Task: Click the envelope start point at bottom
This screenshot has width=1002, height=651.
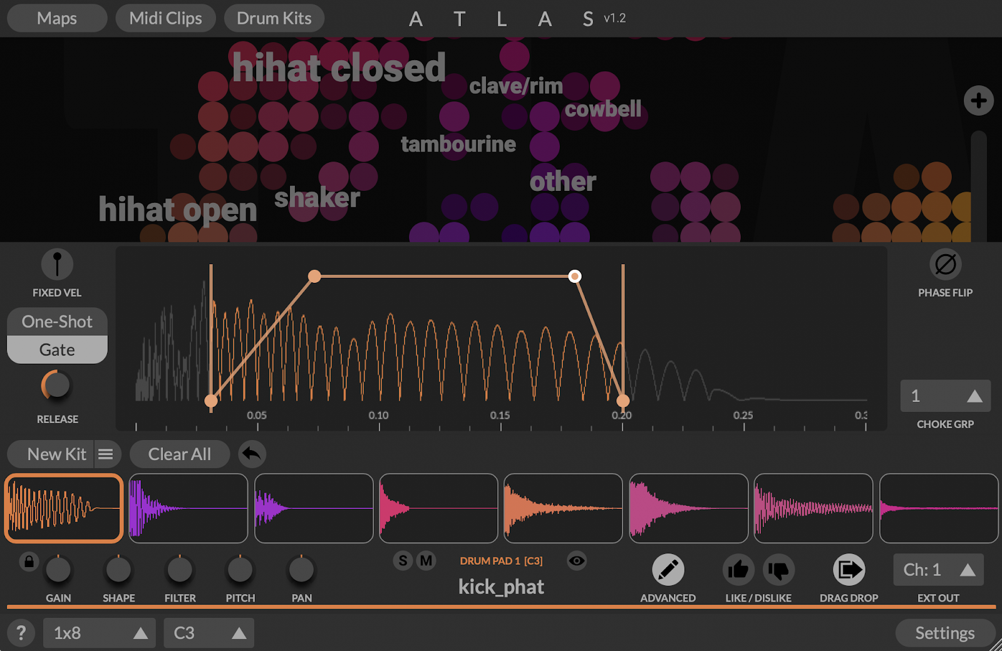Action: (211, 401)
